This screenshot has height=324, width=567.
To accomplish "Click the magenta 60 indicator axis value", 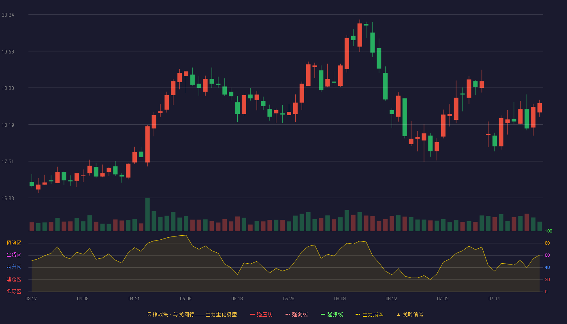I will (x=547, y=255).
